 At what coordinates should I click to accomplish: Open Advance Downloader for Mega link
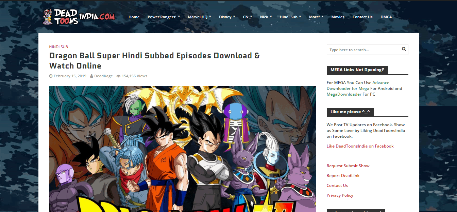pos(358,85)
